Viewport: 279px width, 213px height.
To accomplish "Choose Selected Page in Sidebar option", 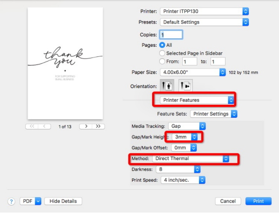I will point(162,53).
